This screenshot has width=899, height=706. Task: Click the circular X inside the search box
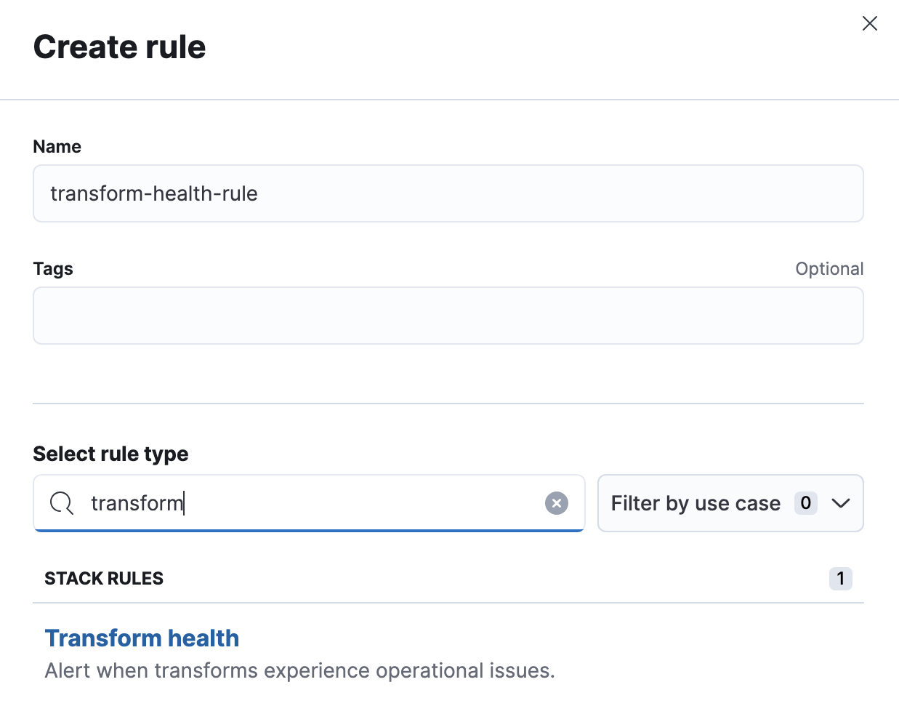tap(557, 502)
